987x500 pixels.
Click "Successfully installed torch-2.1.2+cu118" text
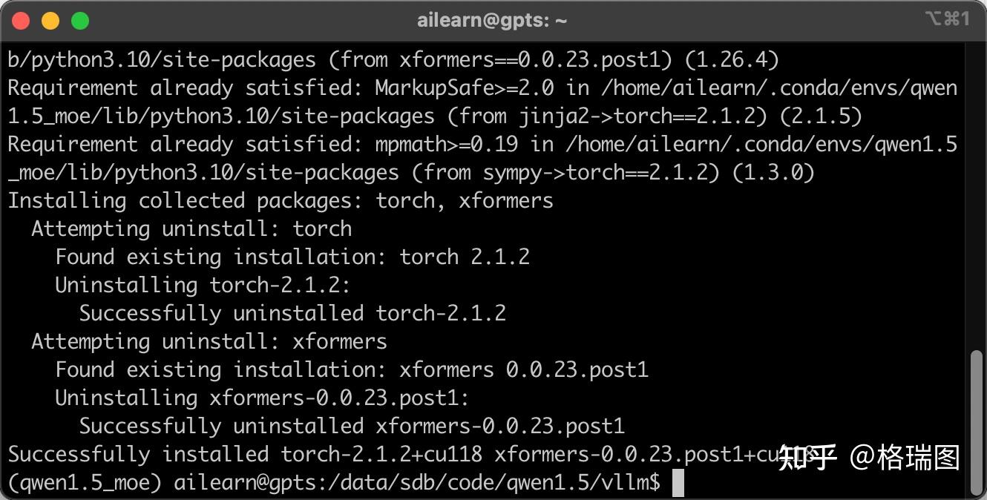coord(245,454)
